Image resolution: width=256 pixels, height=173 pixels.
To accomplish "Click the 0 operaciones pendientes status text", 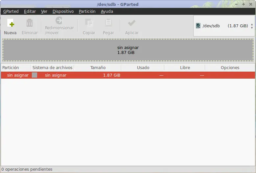I will coord(27,169).
